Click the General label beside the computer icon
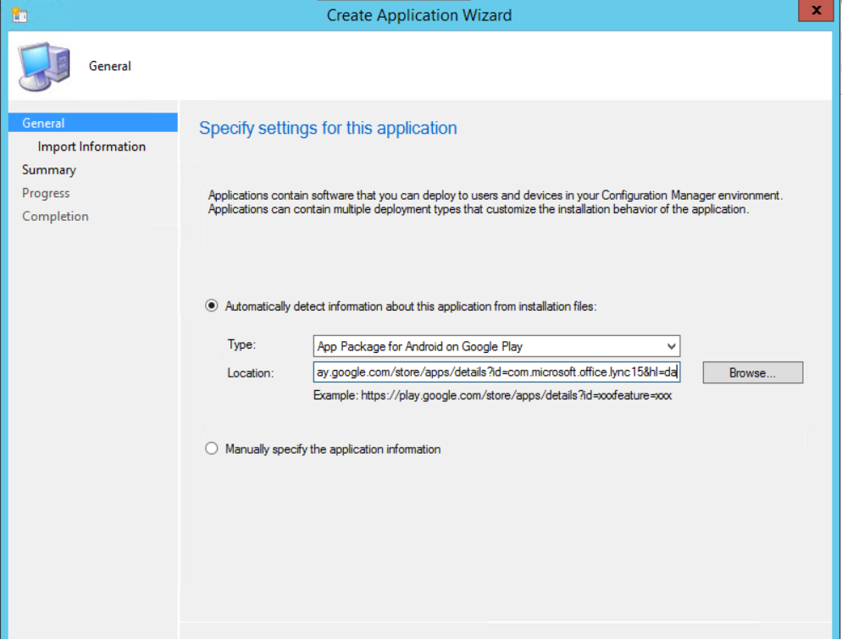The height and width of the screenshot is (639, 842). point(110,66)
